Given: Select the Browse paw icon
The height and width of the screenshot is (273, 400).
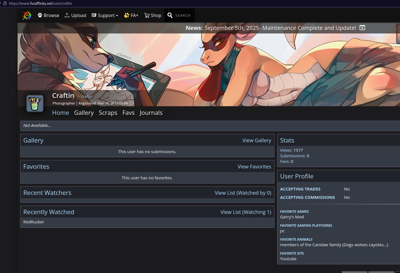Looking at the screenshot, I should tap(40, 15).
